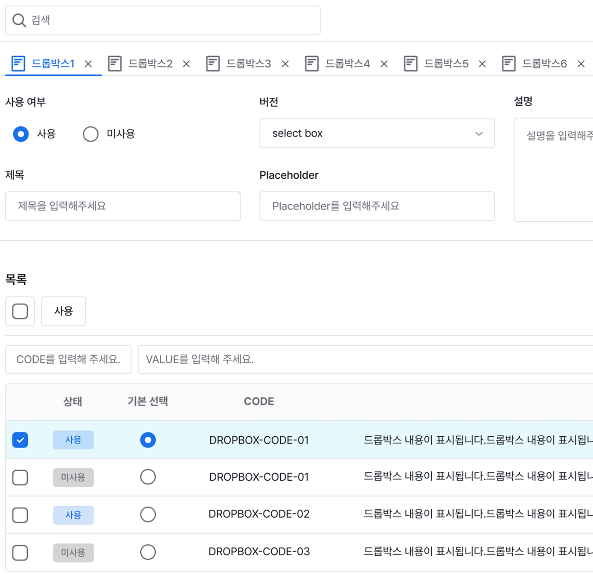Click the CODE column header
593x586 pixels.
pyautogui.click(x=259, y=401)
